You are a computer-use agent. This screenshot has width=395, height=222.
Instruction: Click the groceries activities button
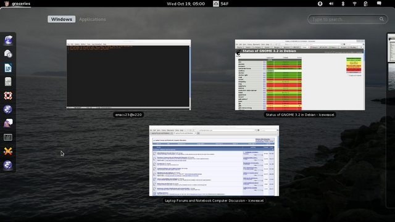[17, 4]
